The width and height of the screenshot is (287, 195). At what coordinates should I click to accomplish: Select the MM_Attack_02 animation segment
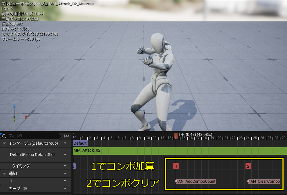point(180,151)
